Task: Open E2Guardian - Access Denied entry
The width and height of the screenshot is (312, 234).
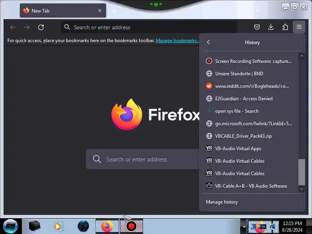Action: click(x=250, y=99)
